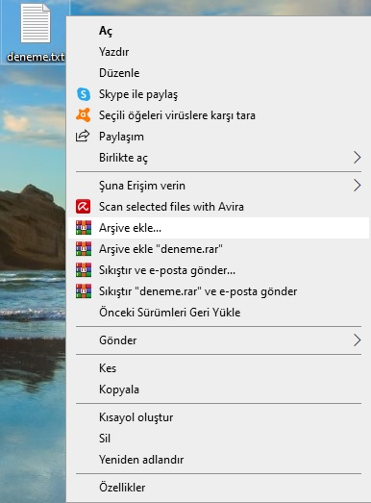Open the Gönder menu entry
Viewport: 371px width, 503px height.
tap(218, 340)
